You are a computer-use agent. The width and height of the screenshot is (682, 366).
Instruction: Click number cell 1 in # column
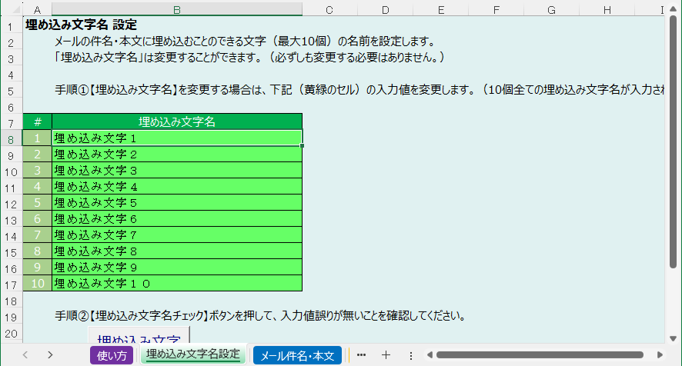tap(38, 138)
